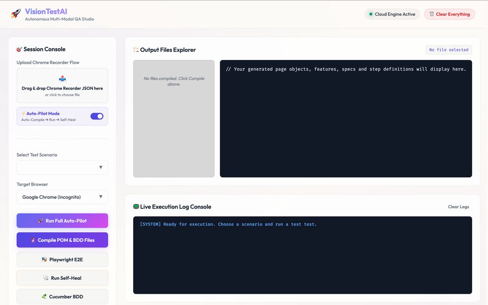Click the rocket icon on Run Full Auto-Pilot
This screenshot has height=305, width=488.
coord(41,221)
